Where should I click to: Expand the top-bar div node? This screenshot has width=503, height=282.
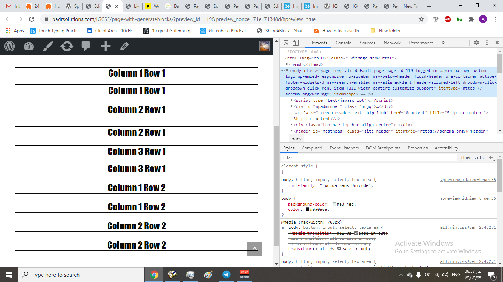click(292, 125)
